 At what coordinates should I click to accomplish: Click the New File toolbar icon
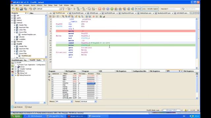13,9
